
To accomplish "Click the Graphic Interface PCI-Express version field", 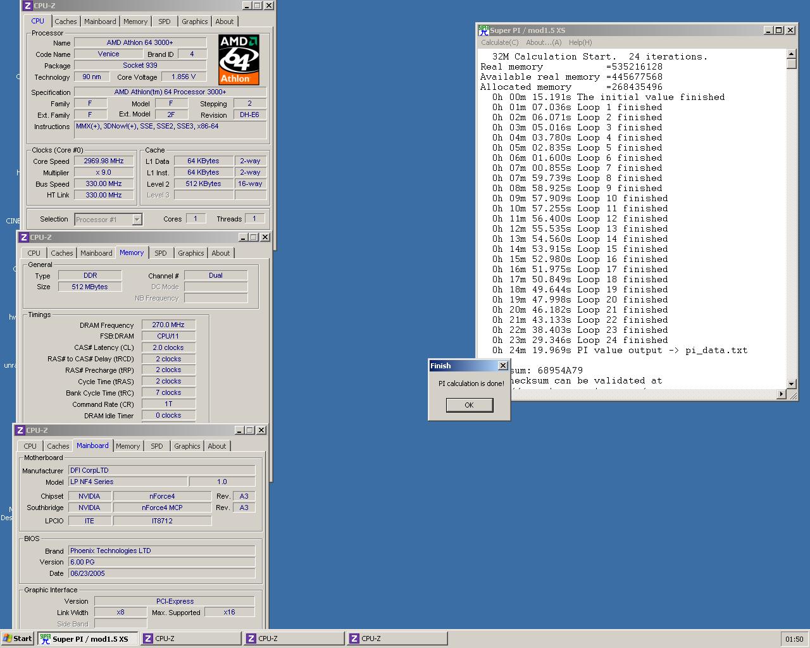I will (x=175, y=601).
